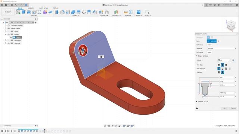The width and height of the screenshot is (239, 134).
Task: Select the Combine tool icon
Action: click(x=73, y=12)
